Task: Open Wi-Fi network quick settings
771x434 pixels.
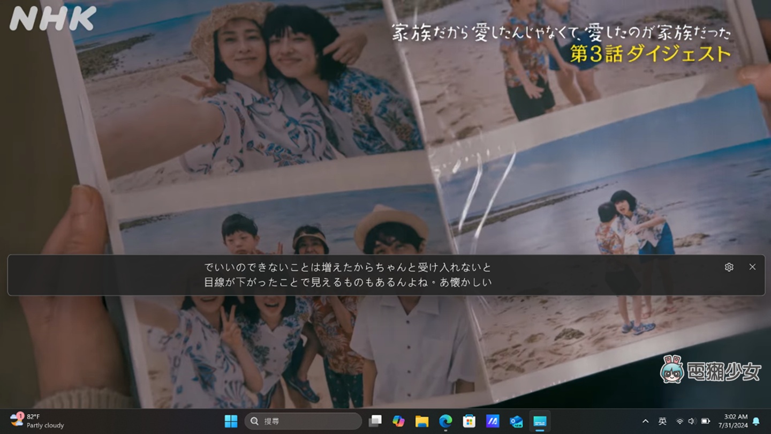Action: coord(680,421)
